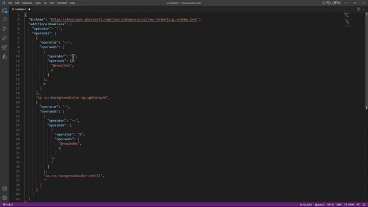Open the Explorer view in activity bar
This screenshot has width=368, height=207.
(x=5, y=10)
